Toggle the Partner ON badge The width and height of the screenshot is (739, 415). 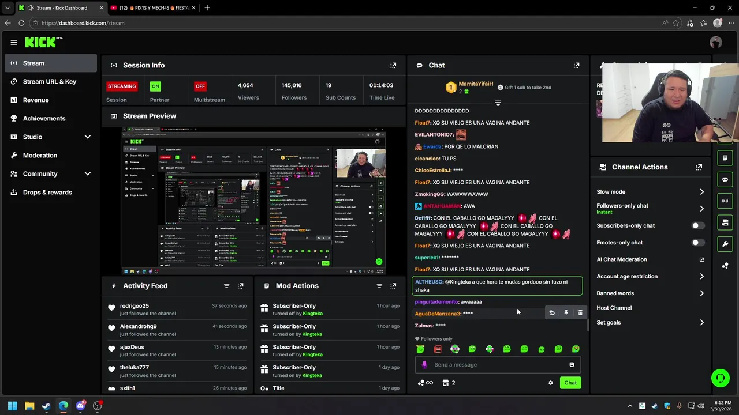155,86
